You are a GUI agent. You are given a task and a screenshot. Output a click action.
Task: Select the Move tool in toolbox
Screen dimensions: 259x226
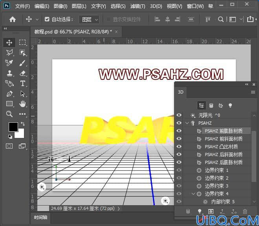9,42
